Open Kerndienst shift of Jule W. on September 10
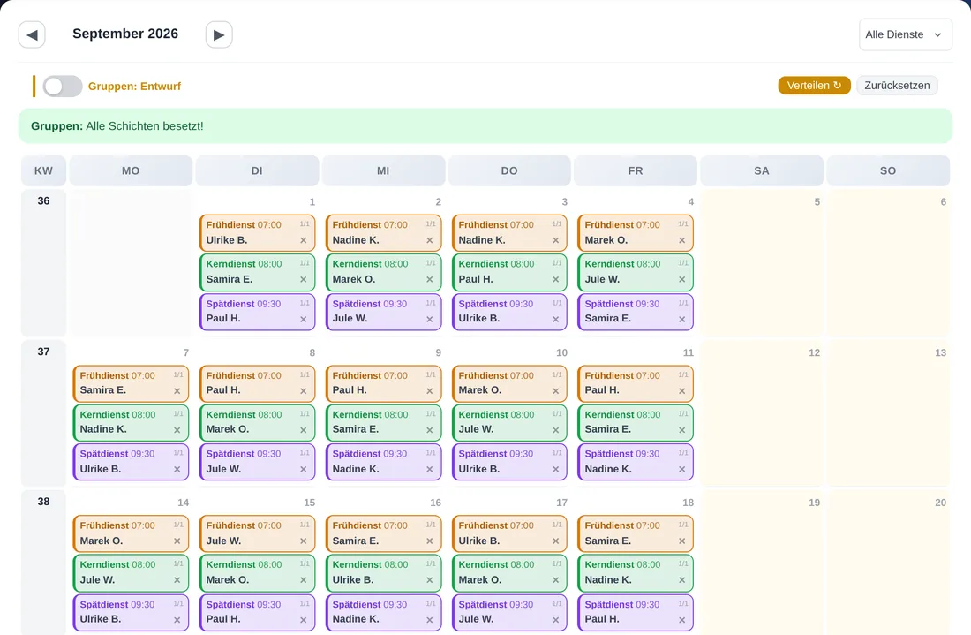Image resolution: width=971 pixels, height=635 pixels. point(509,422)
